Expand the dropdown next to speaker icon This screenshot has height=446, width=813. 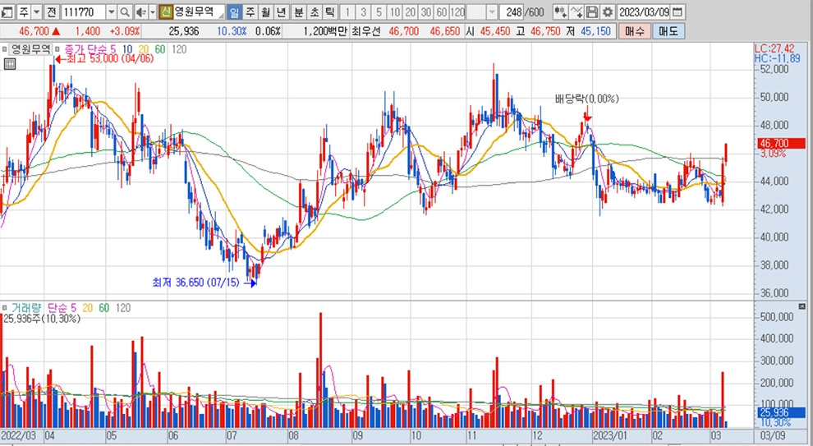pyautogui.click(x=153, y=12)
